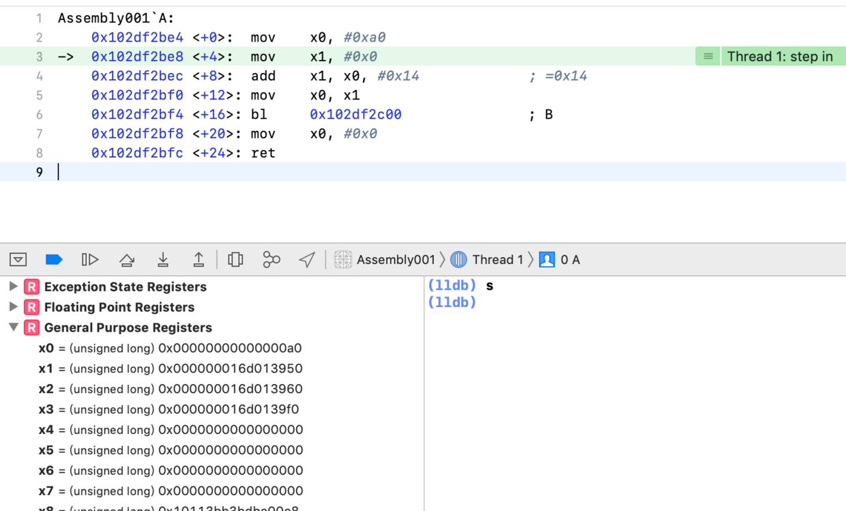Click address 0x102df2be4 on line 2

point(137,38)
